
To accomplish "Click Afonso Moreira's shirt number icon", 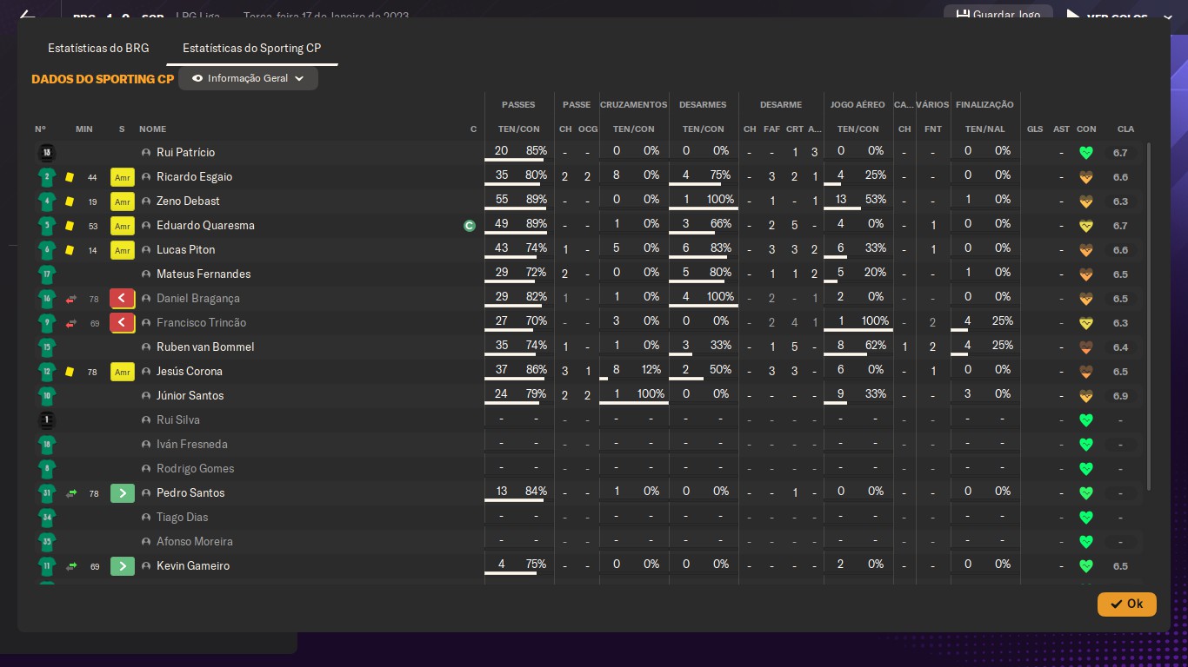I will click(47, 542).
